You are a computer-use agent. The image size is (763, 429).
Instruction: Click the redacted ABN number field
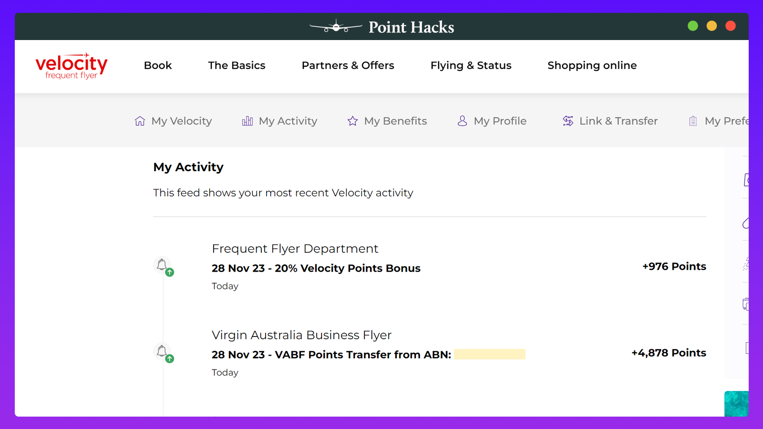click(x=489, y=354)
